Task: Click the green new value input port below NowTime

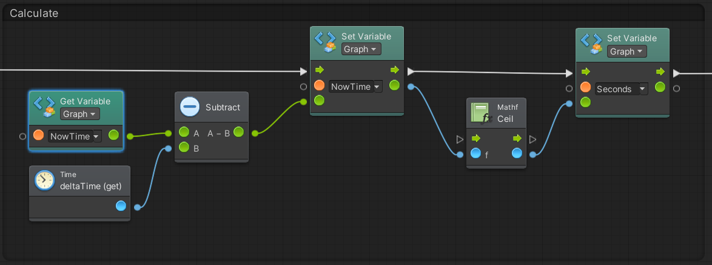Action: tap(319, 100)
